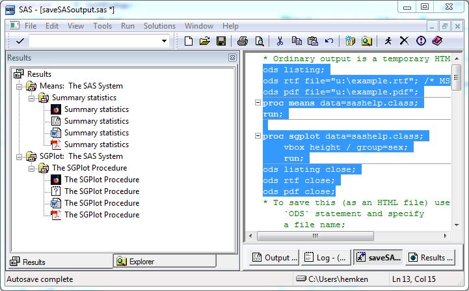Click the Undo arrow icon

click(329, 41)
